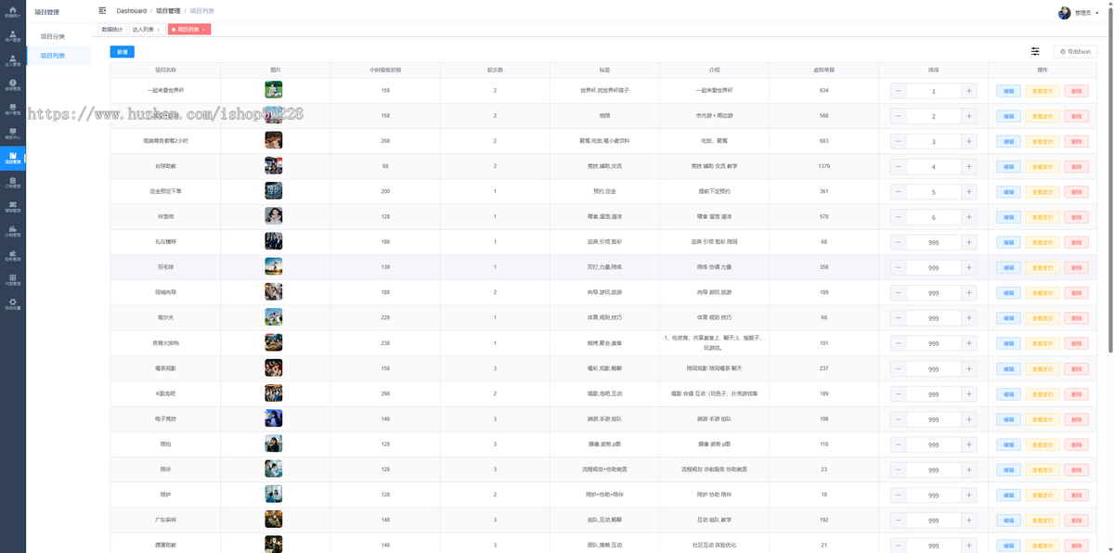Viewport: 1114px width, 553px height.
Task: Switch to the 数据统计 tab
Action: (111, 30)
